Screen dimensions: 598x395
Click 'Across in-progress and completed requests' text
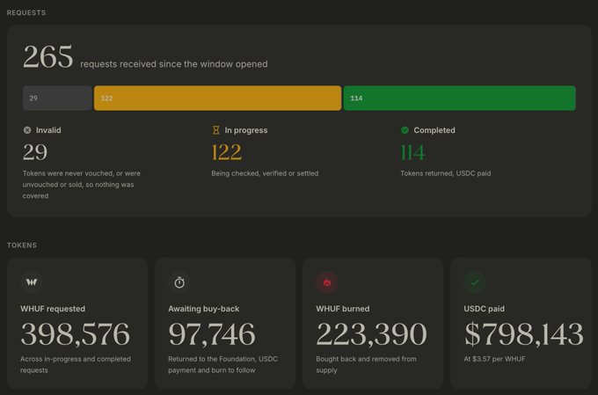(x=76, y=364)
